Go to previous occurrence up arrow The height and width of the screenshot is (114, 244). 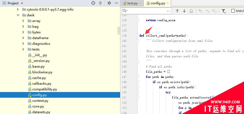click(x=177, y=11)
